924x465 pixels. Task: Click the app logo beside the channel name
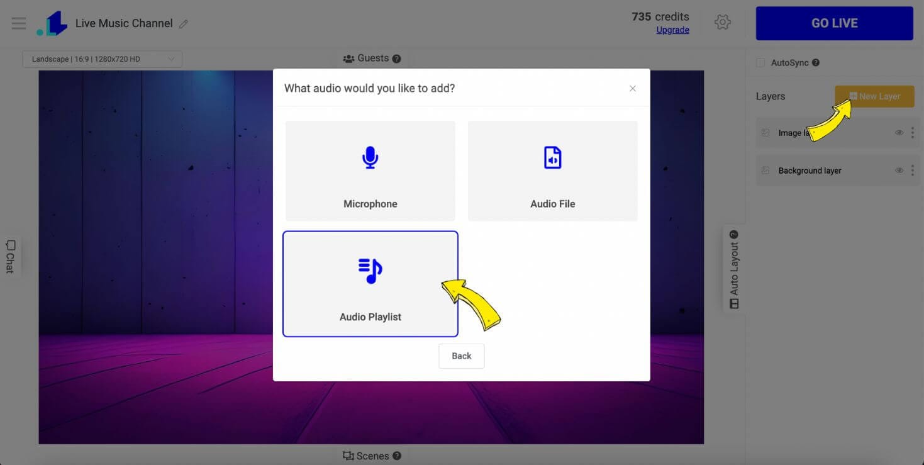tap(52, 23)
